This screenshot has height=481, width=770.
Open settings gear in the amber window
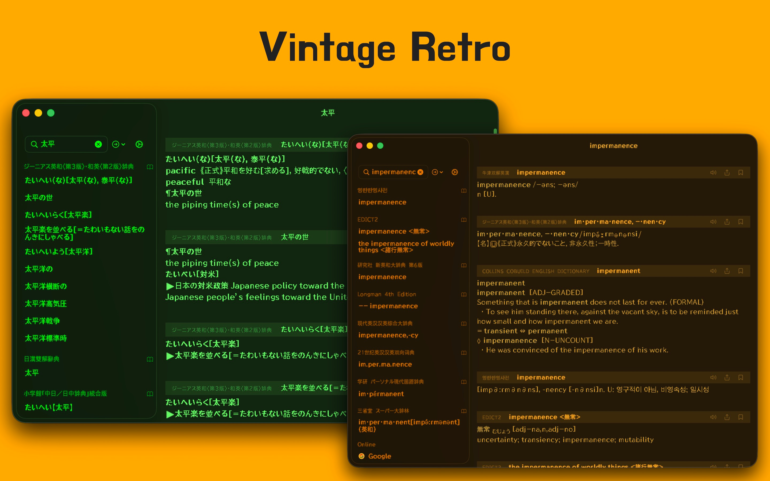click(455, 172)
